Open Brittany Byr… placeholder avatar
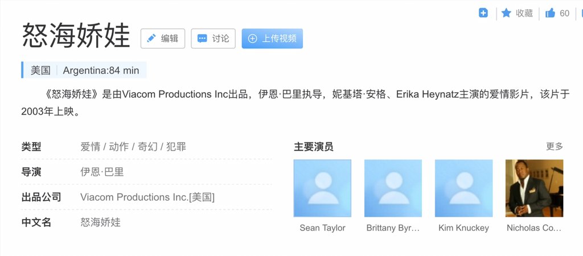Viewport: 583px width, 256px height. tap(393, 188)
